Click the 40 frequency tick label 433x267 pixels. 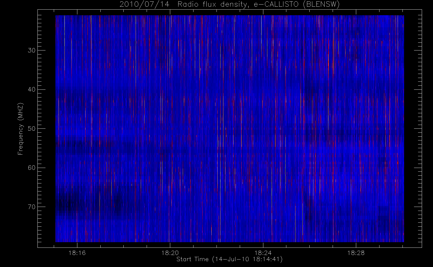[x=32, y=89]
